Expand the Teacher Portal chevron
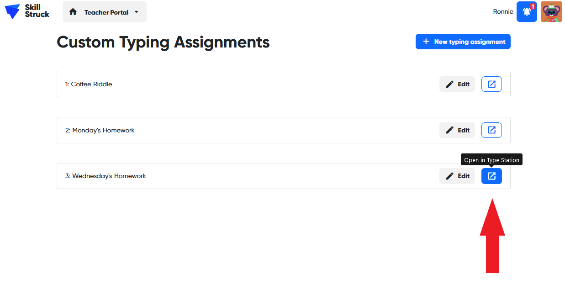Viewport: 565px width, 300px height. (x=135, y=11)
